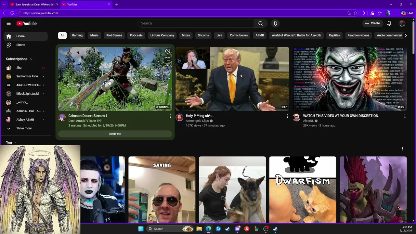Open browser tab list dropdown arrow
416x234 pixels.
pos(4,4)
